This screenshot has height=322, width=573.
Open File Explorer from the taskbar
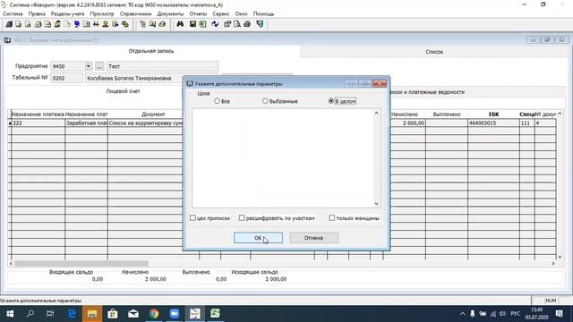92,314
